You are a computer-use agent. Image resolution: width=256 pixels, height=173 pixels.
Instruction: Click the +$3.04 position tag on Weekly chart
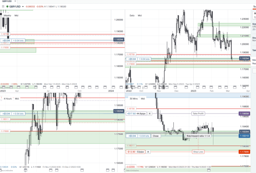pyautogui.click(x=13, y=41)
